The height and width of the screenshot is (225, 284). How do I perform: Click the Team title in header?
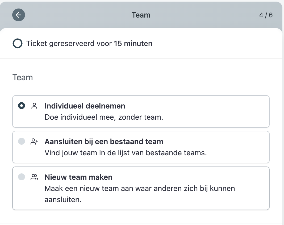pyautogui.click(x=141, y=15)
